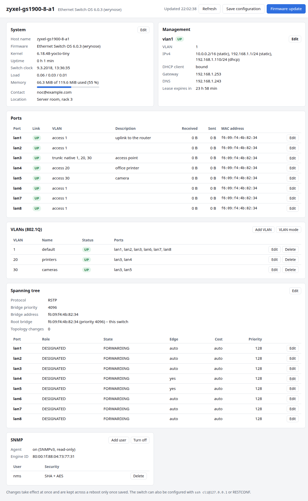
Task: Click 'printers' VLAN name
Action: (49, 260)
